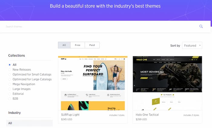Viewport: 212px width, 128px height.
Task: Click the Halo One Tactical title link
Action: pyautogui.click(x=147, y=115)
